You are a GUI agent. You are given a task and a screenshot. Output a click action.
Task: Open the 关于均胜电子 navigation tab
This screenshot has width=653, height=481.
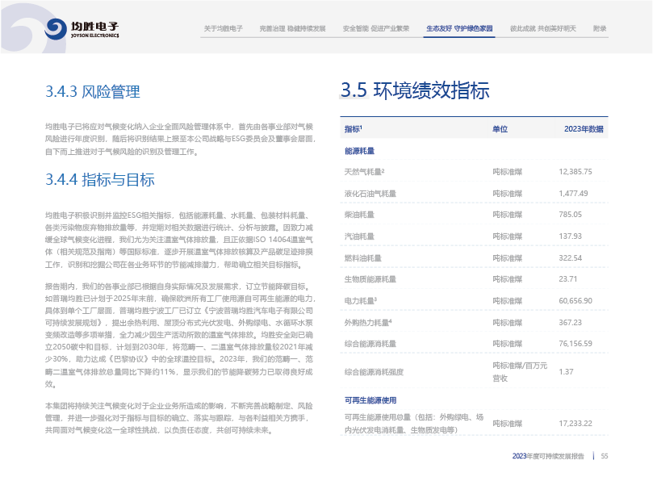pos(224,28)
